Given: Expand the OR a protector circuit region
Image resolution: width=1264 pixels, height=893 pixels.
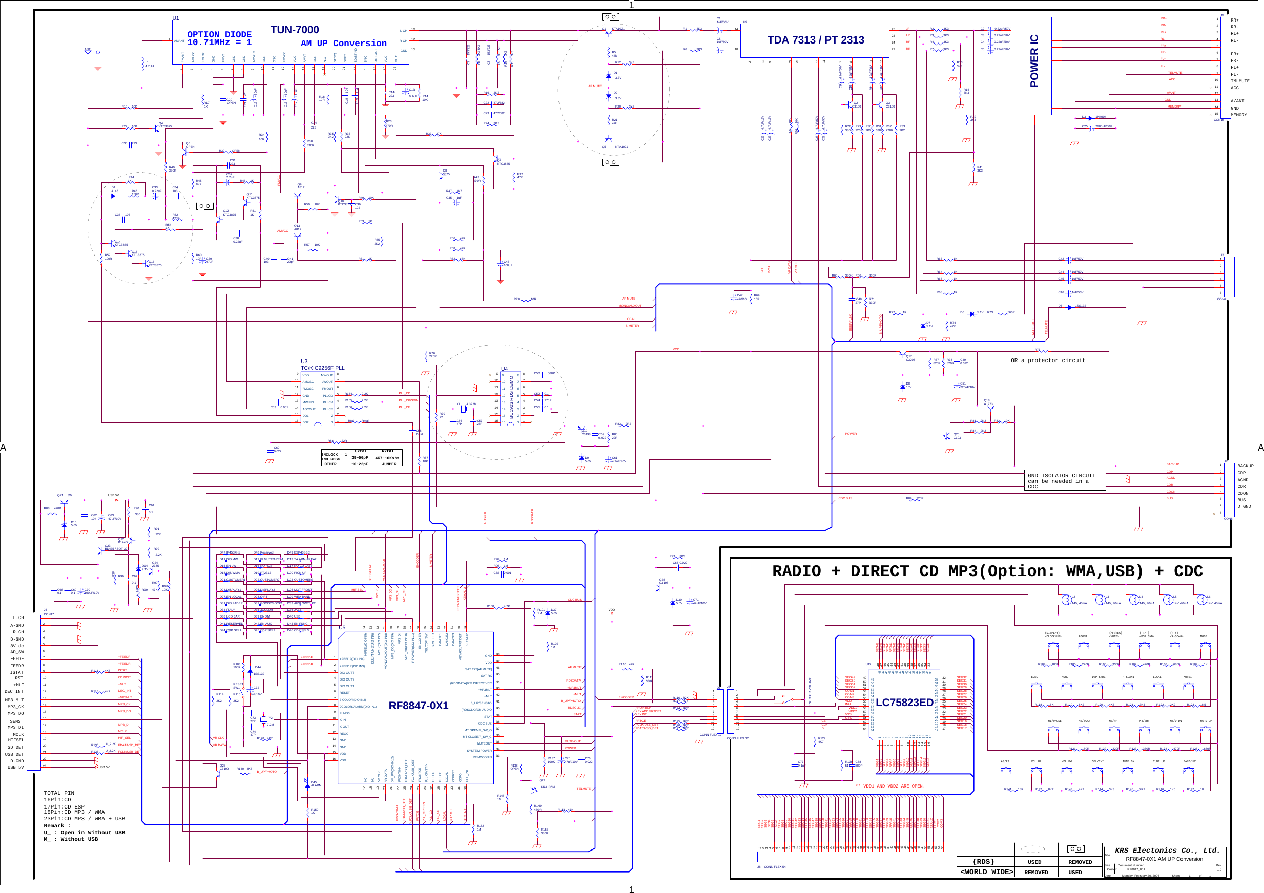Looking at the screenshot, I should click(x=1049, y=360).
